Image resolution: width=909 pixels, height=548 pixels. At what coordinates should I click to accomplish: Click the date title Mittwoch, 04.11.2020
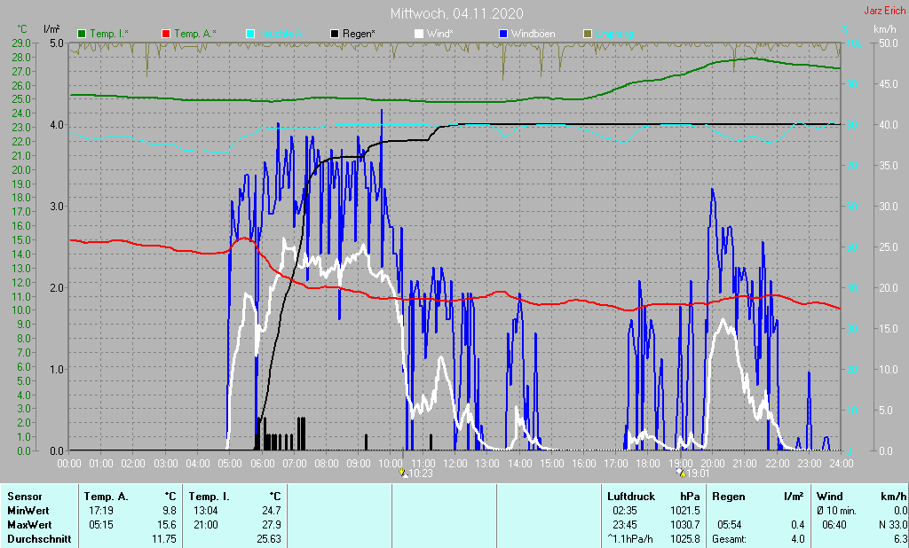[456, 13]
